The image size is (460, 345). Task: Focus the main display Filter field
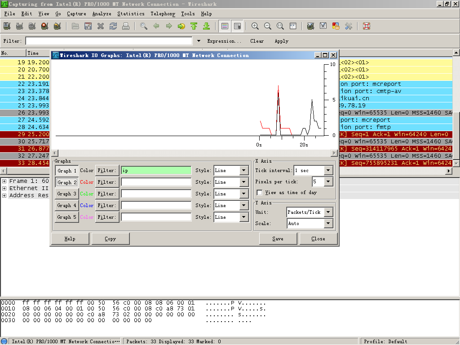coord(109,41)
